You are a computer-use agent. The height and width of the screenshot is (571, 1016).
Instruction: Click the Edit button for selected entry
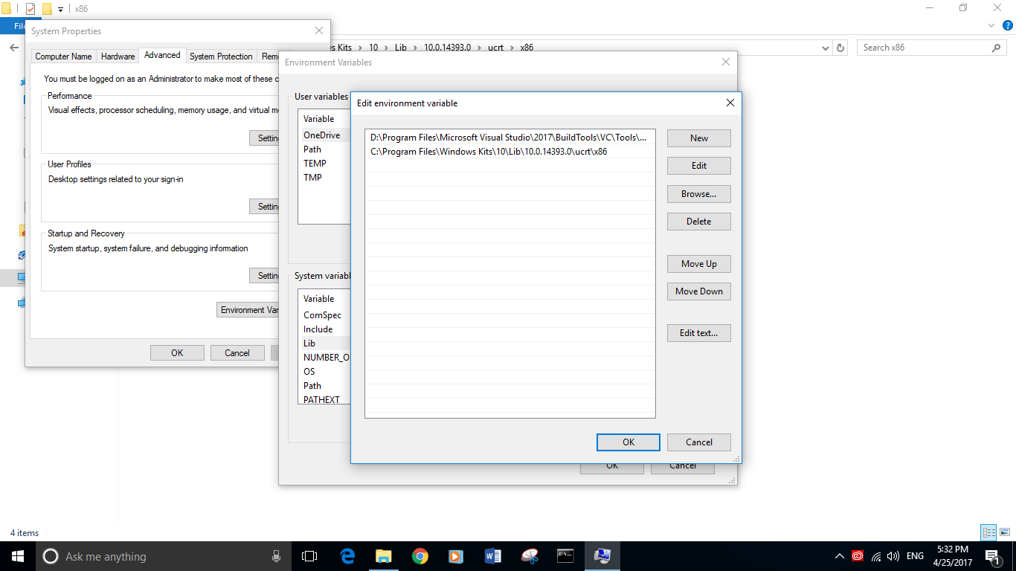point(699,166)
